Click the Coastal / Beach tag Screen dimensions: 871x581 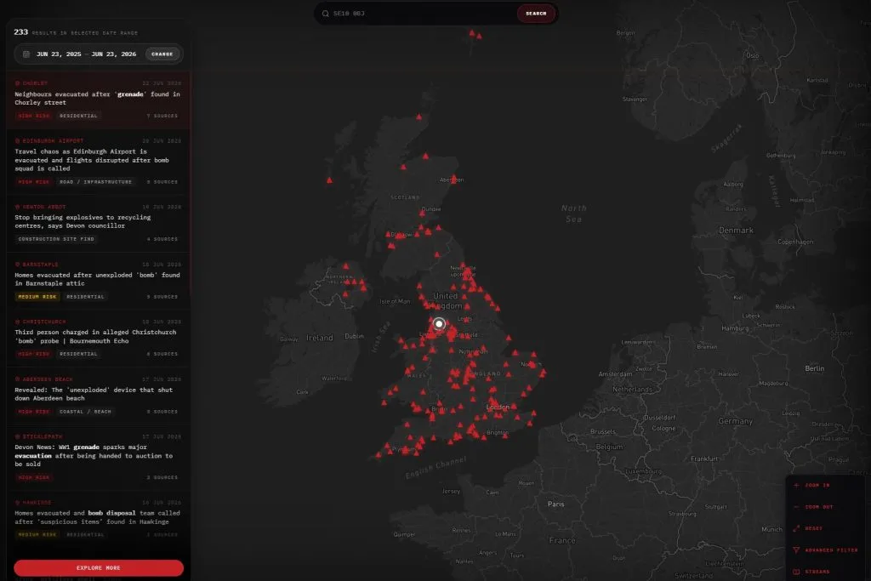click(85, 412)
